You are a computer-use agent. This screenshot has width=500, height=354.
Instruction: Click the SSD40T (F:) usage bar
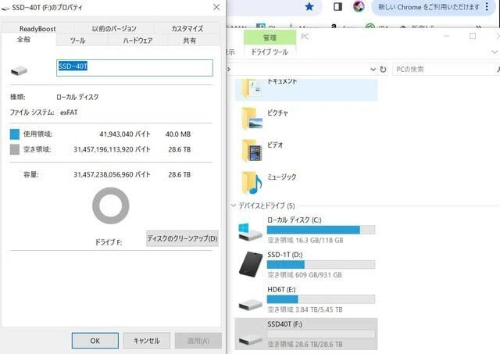click(321, 334)
